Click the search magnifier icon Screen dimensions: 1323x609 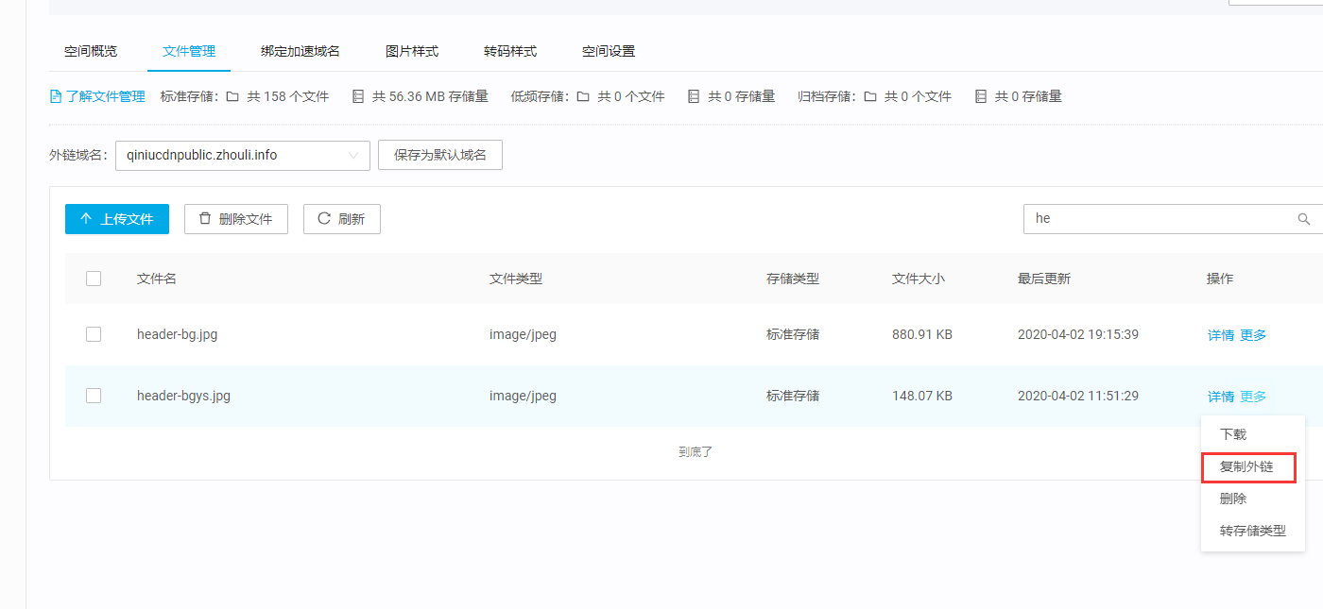1304,219
